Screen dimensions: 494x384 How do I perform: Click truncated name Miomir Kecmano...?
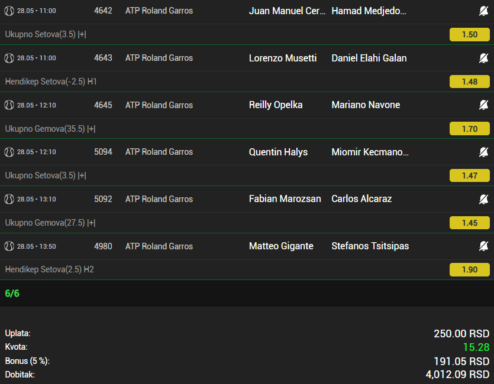point(370,152)
